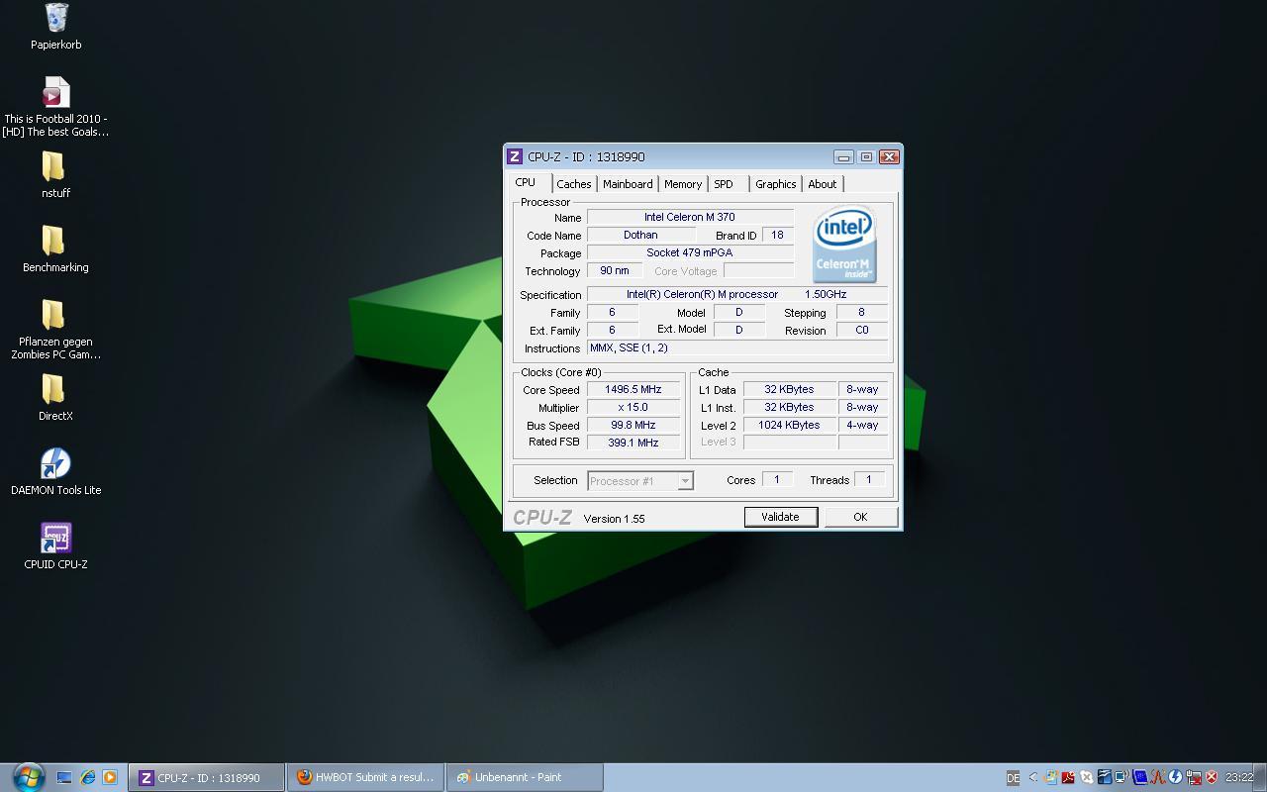Select the CPUID CPU-Z desktop shortcut
1267x792 pixels.
[55, 545]
